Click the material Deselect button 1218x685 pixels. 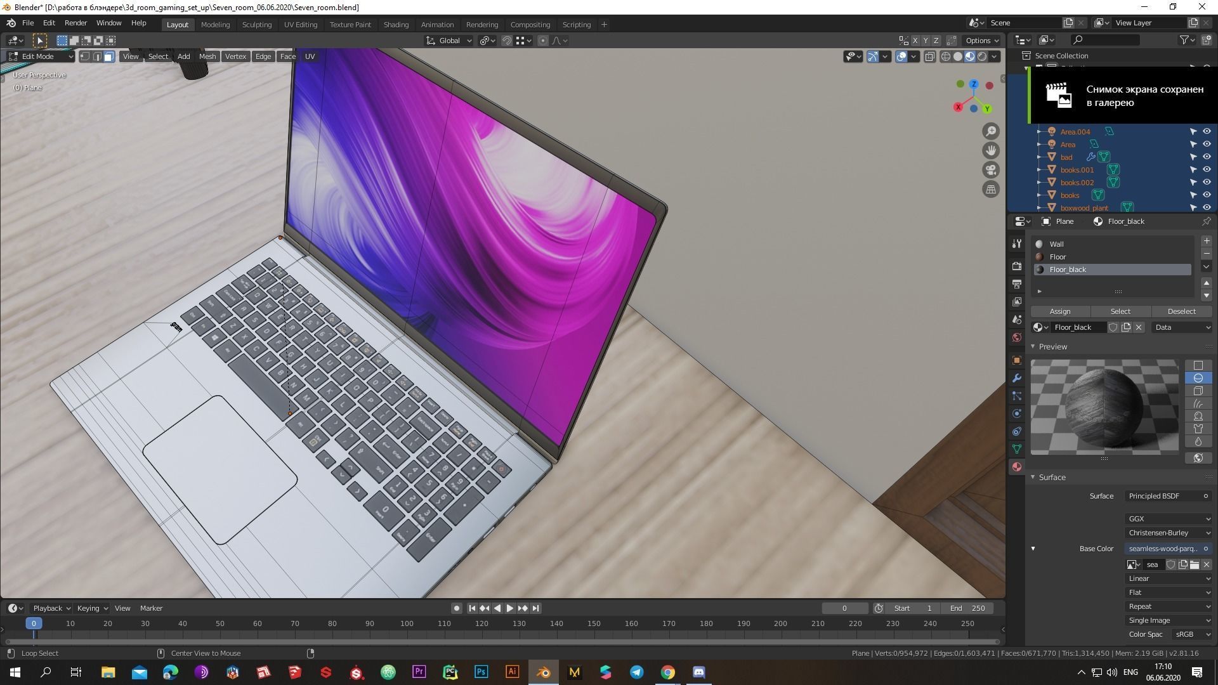1181,311
